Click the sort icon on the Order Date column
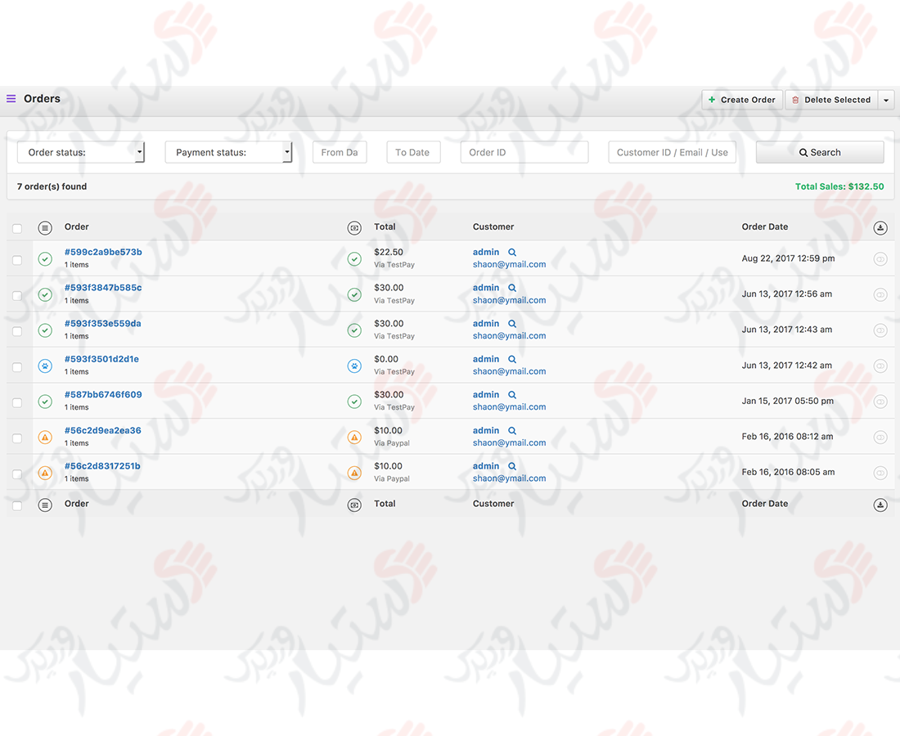Viewport: 900px width, 736px height. click(880, 227)
